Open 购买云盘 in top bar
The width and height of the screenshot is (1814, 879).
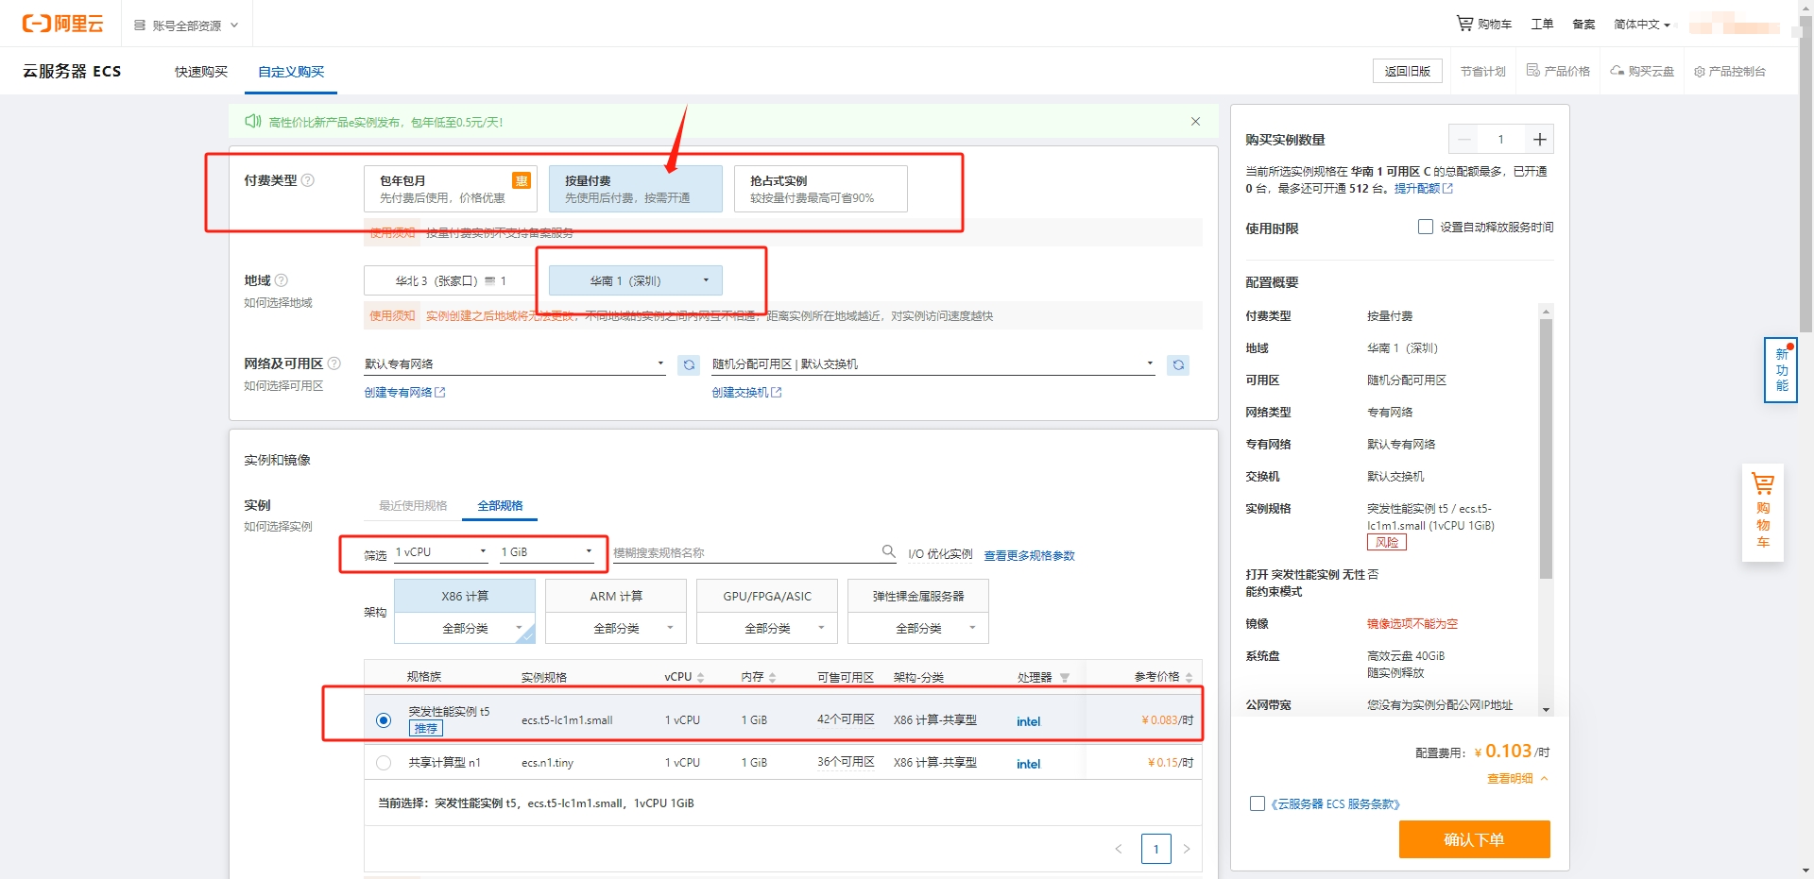click(x=1643, y=71)
